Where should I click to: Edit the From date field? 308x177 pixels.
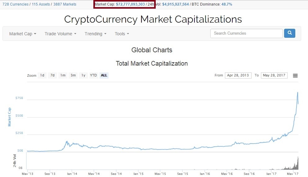[238, 75]
